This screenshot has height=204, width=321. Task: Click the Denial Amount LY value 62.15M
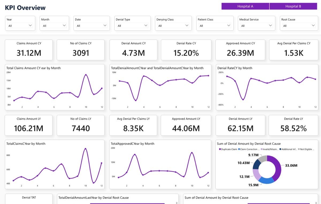tap(240, 129)
